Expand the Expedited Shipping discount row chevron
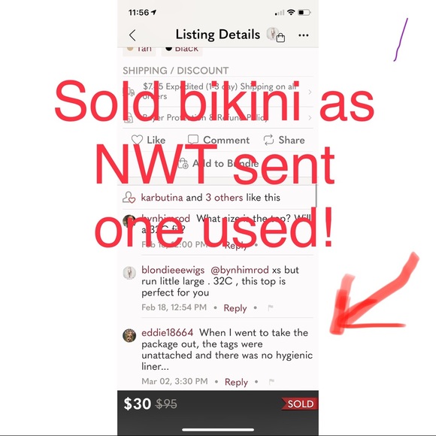 click(310, 92)
